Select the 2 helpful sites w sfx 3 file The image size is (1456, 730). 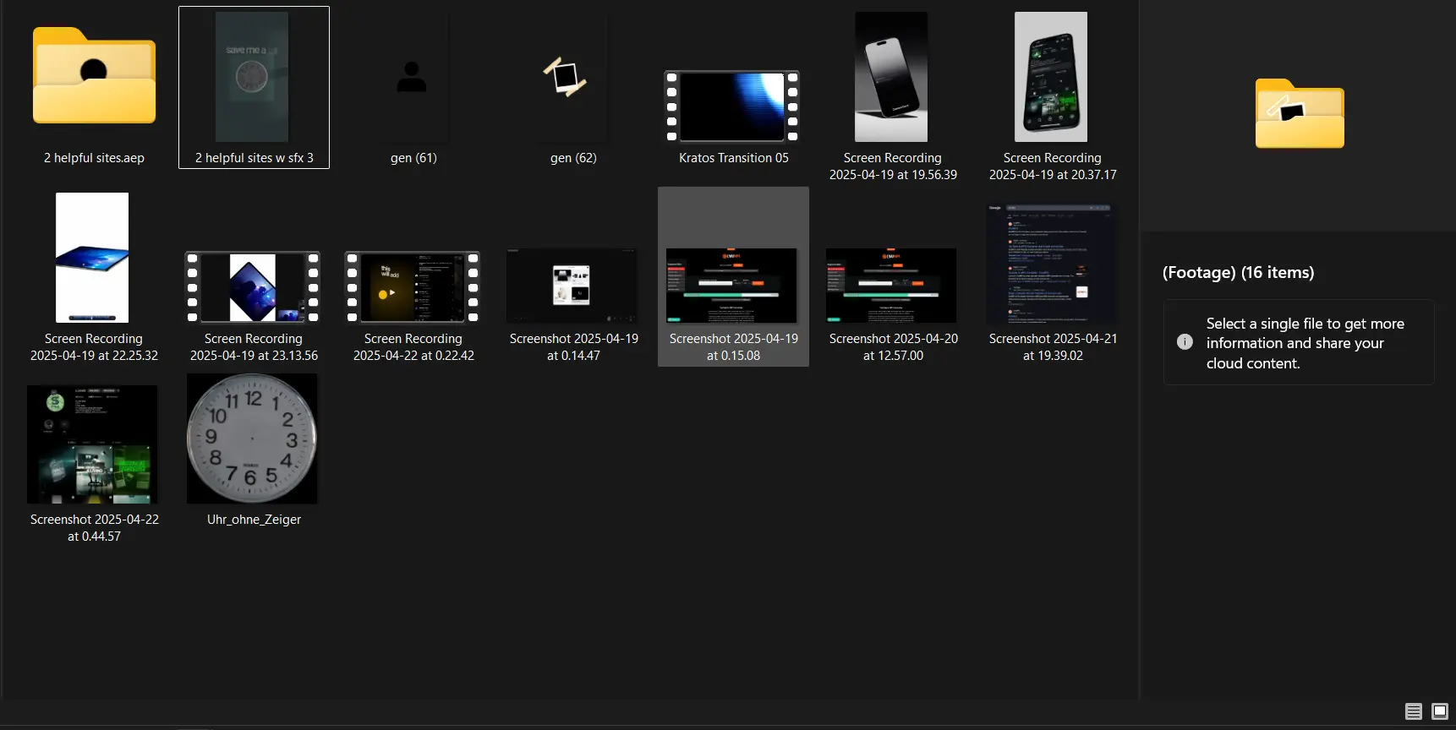(x=252, y=78)
